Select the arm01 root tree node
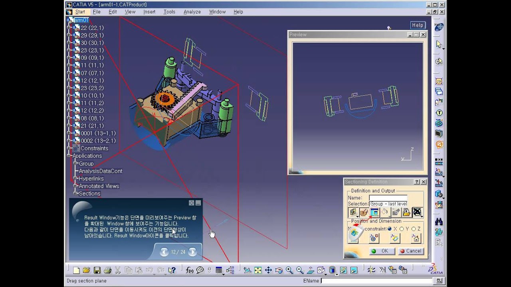 (81, 20)
